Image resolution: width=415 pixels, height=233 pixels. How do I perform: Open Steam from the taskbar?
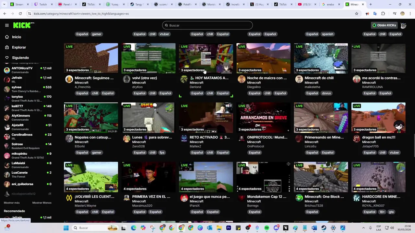(x=324, y=228)
